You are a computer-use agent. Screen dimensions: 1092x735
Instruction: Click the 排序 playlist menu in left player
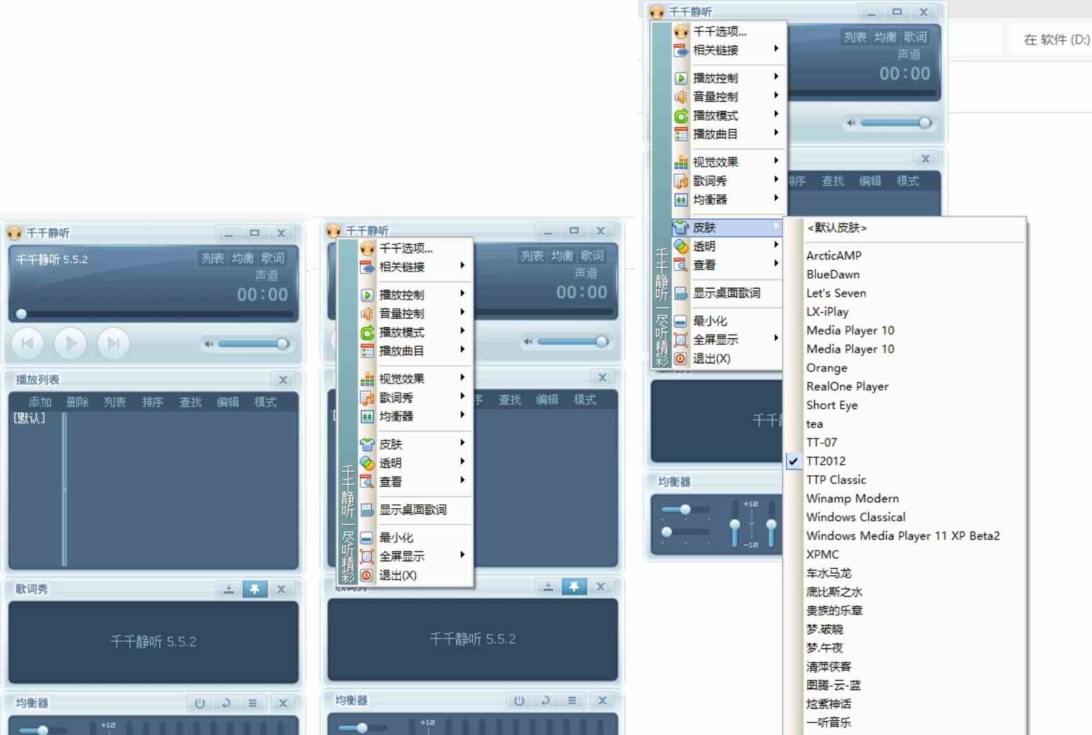click(153, 402)
